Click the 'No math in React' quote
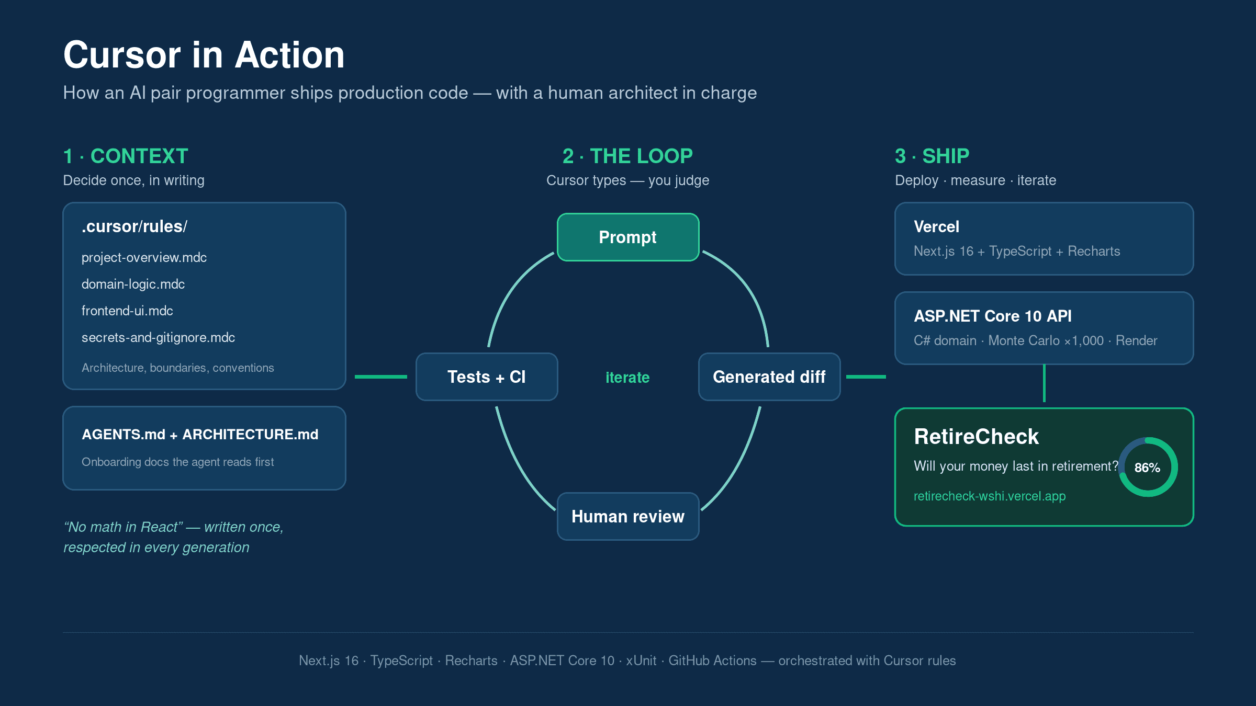The height and width of the screenshot is (706, 1256). (x=173, y=537)
